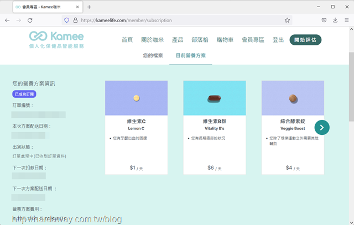The width and height of the screenshot is (354, 225).
Task: Open the Firefox hamburger menu
Action: [x=347, y=20]
